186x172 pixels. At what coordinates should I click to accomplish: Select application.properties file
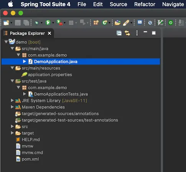tap(50, 75)
